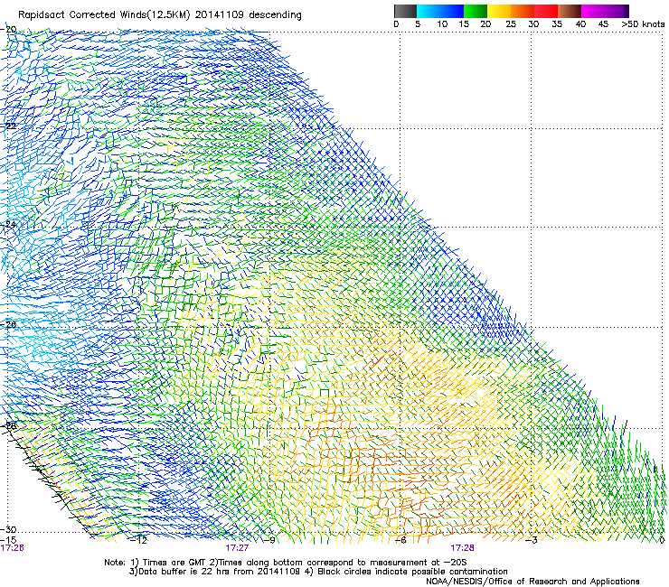Click the purple '17:27' time stamp
This screenshot has width=669, height=587.
[237, 548]
